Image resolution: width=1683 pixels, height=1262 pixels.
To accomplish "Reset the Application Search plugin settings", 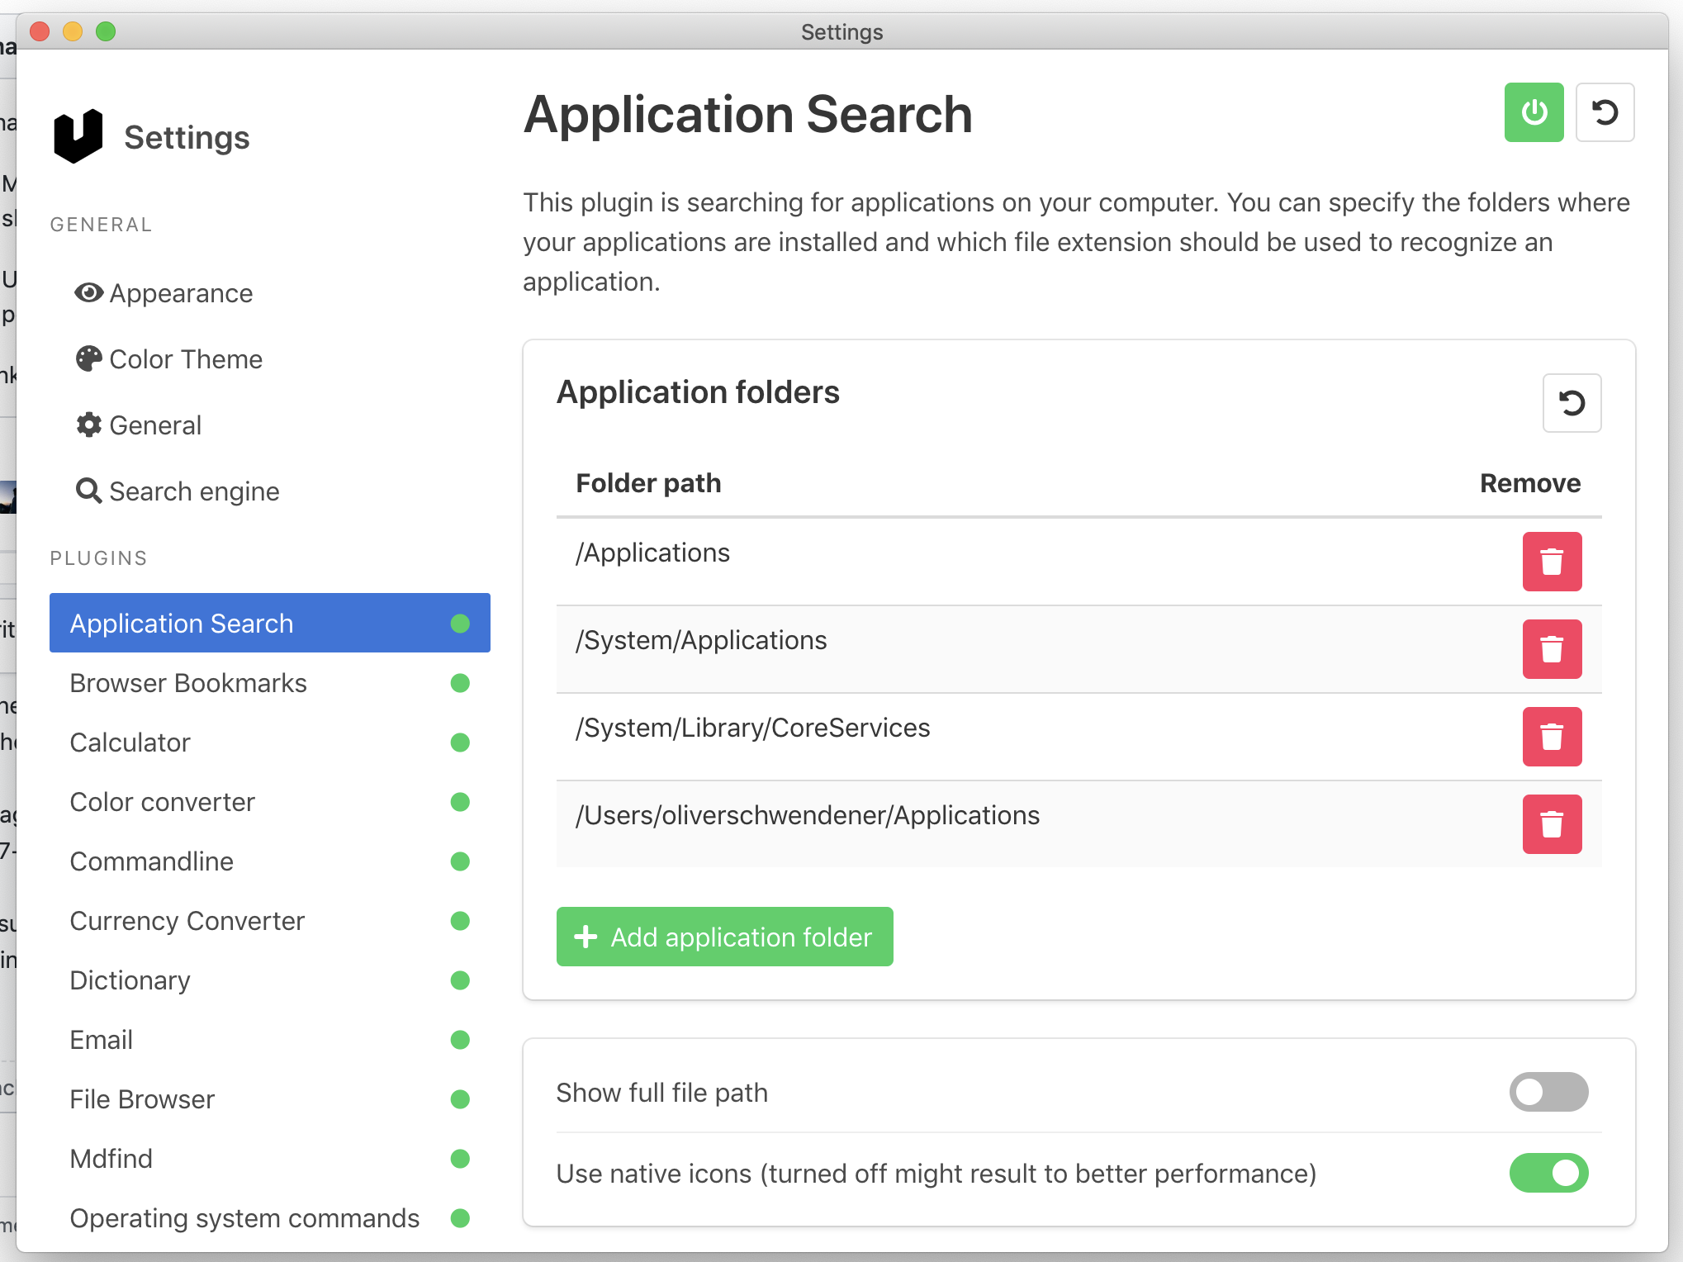I will tap(1605, 112).
